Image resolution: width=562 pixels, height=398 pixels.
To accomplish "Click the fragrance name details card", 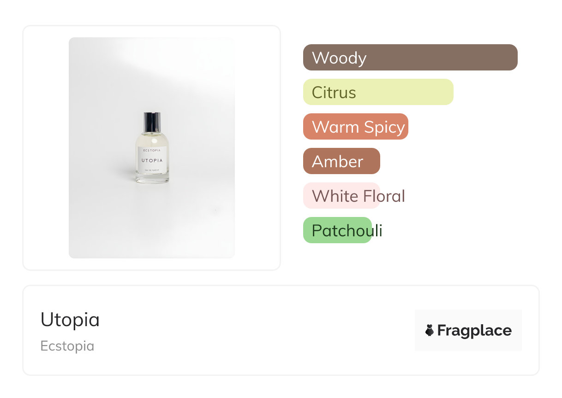I will 281,330.
